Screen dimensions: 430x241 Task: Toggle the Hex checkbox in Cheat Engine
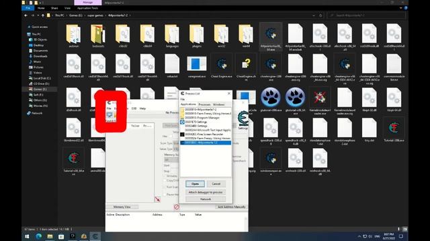click(x=171, y=136)
